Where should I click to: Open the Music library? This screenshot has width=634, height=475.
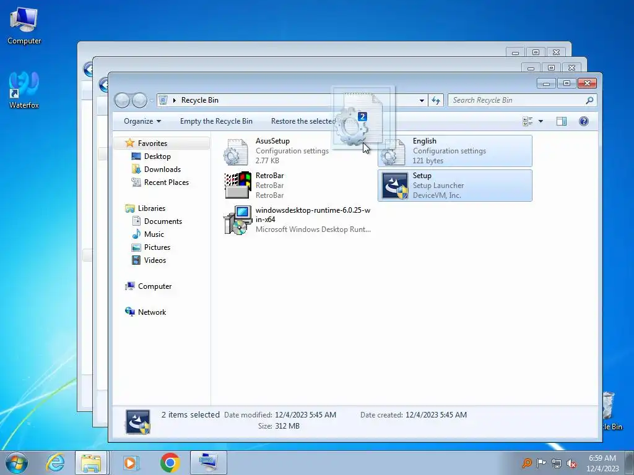[154, 234]
